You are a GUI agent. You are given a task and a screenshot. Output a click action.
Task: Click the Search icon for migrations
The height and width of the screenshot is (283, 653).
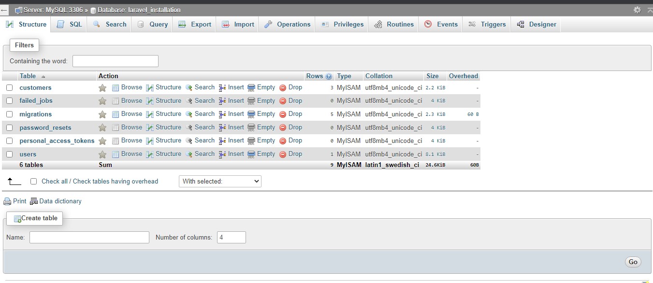189,114
